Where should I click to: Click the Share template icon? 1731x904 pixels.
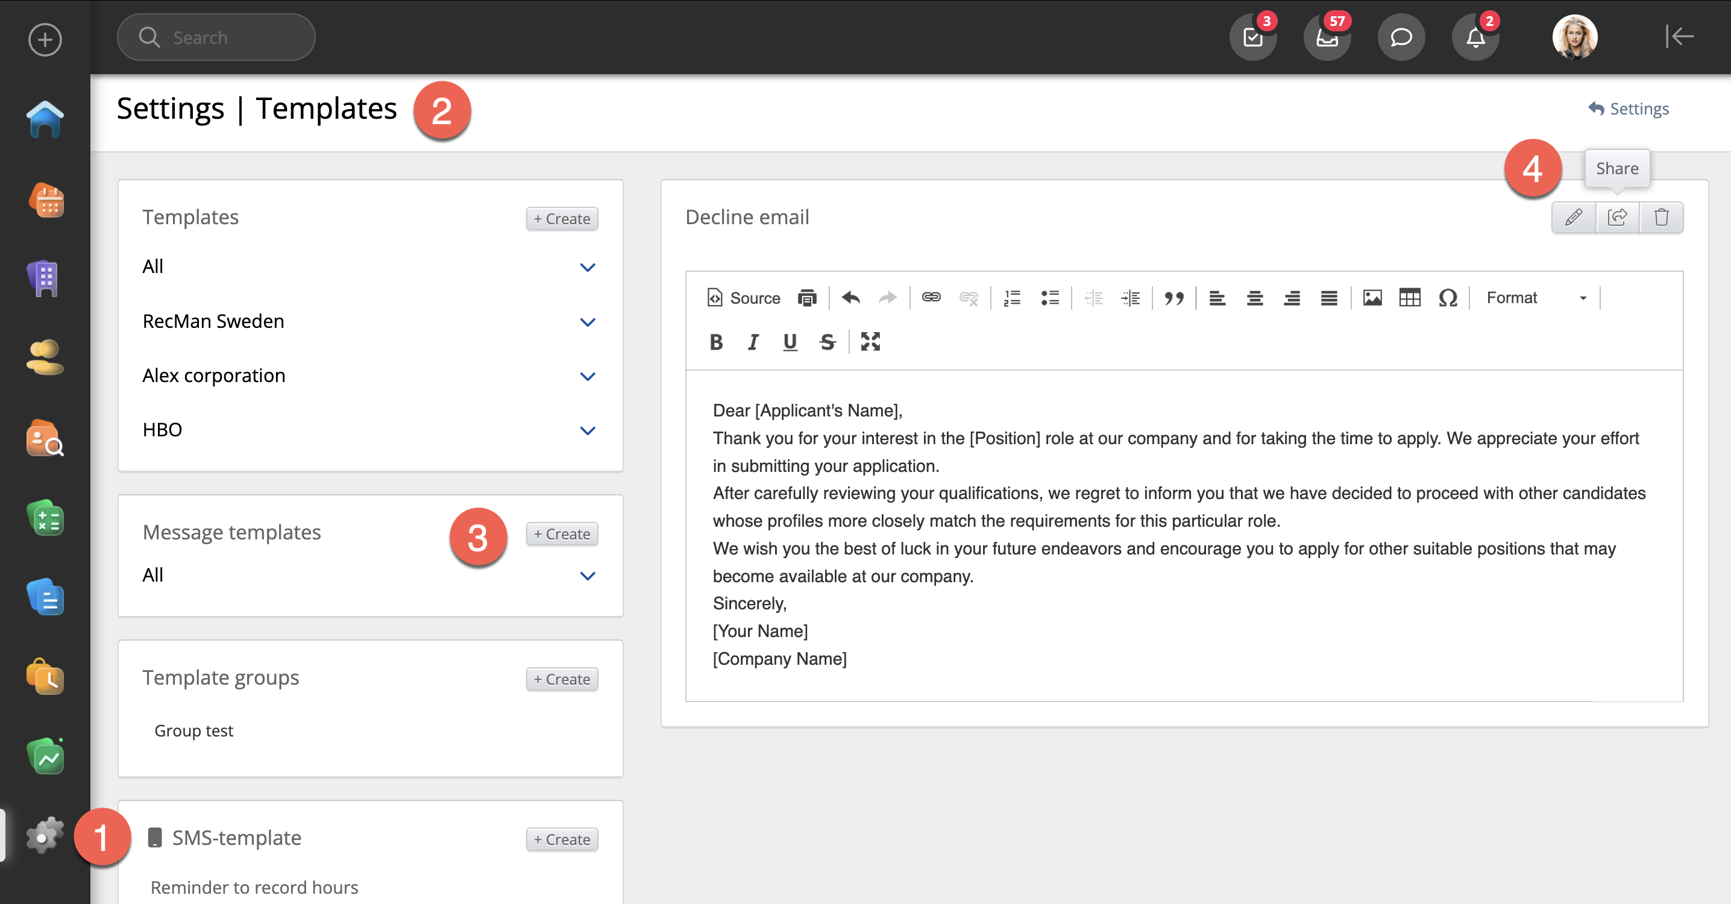(x=1616, y=217)
